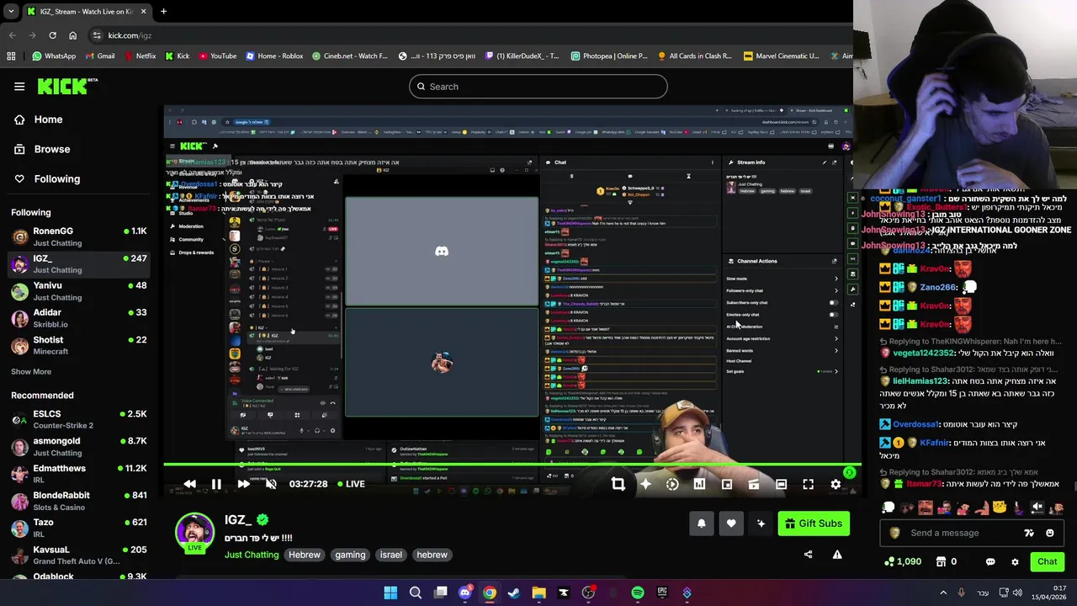Open Edmatthews IRL channel
Image resolution: width=1077 pixels, height=606 pixels.
(80, 474)
